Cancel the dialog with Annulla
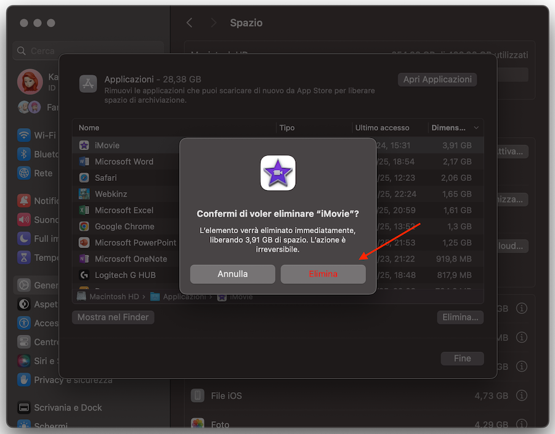The height and width of the screenshot is (434, 555). [x=232, y=274]
